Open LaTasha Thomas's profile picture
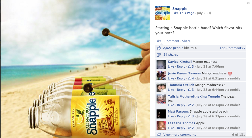252x138 pixels. 161,126
